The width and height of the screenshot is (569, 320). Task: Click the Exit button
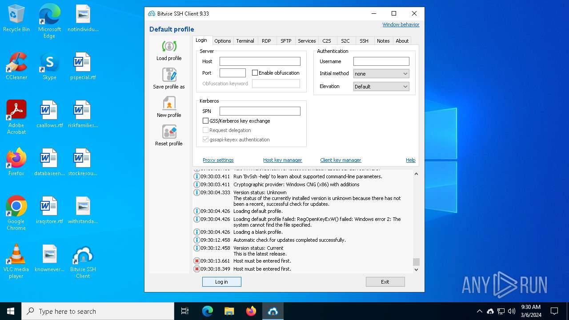coord(385,282)
